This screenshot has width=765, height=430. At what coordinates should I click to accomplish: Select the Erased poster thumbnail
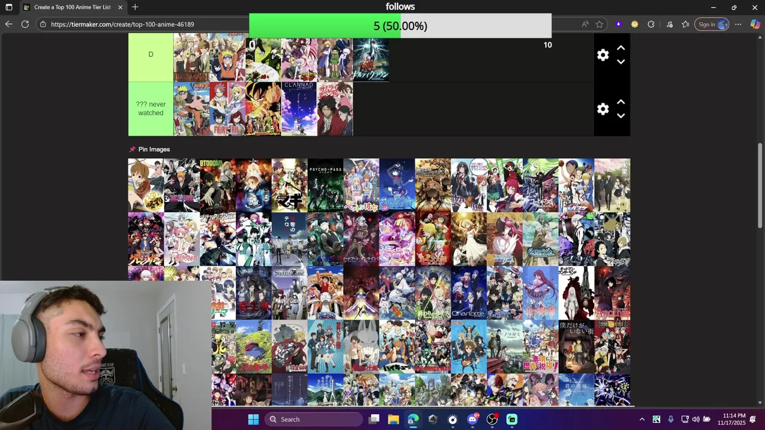pos(576,346)
